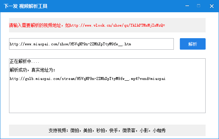Minimize the 视频解析工具 window

pyautogui.click(x=187, y=6)
